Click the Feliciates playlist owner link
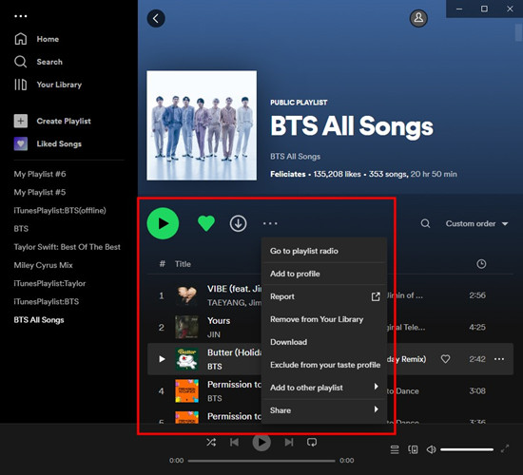 (288, 174)
